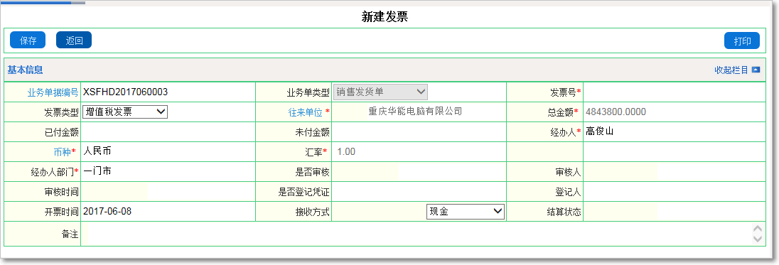This screenshot has width=779, height=265.
Task: Click the 业务单据编号 label link
Action: [53, 92]
